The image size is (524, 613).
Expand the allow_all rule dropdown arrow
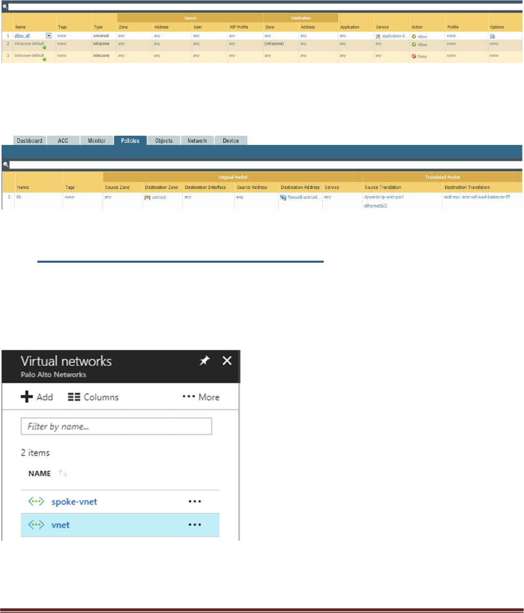(49, 35)
